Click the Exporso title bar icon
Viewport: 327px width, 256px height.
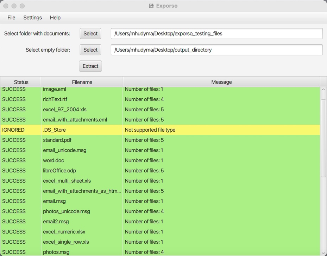pyautogui.click(x=151, y=6)
